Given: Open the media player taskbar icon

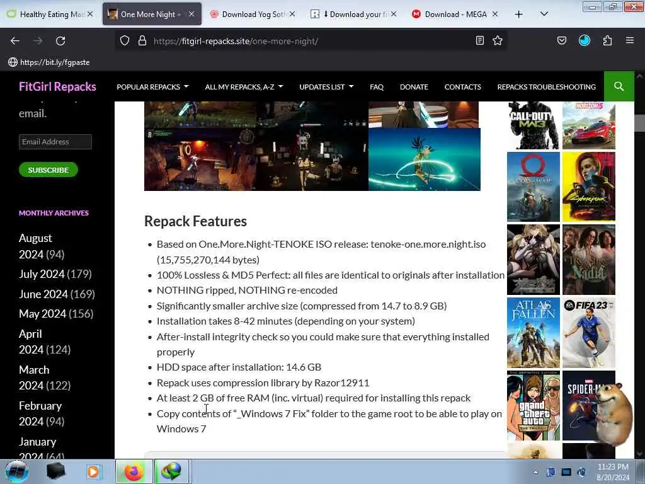Looking at the screenshot, I should pos(93,471).
